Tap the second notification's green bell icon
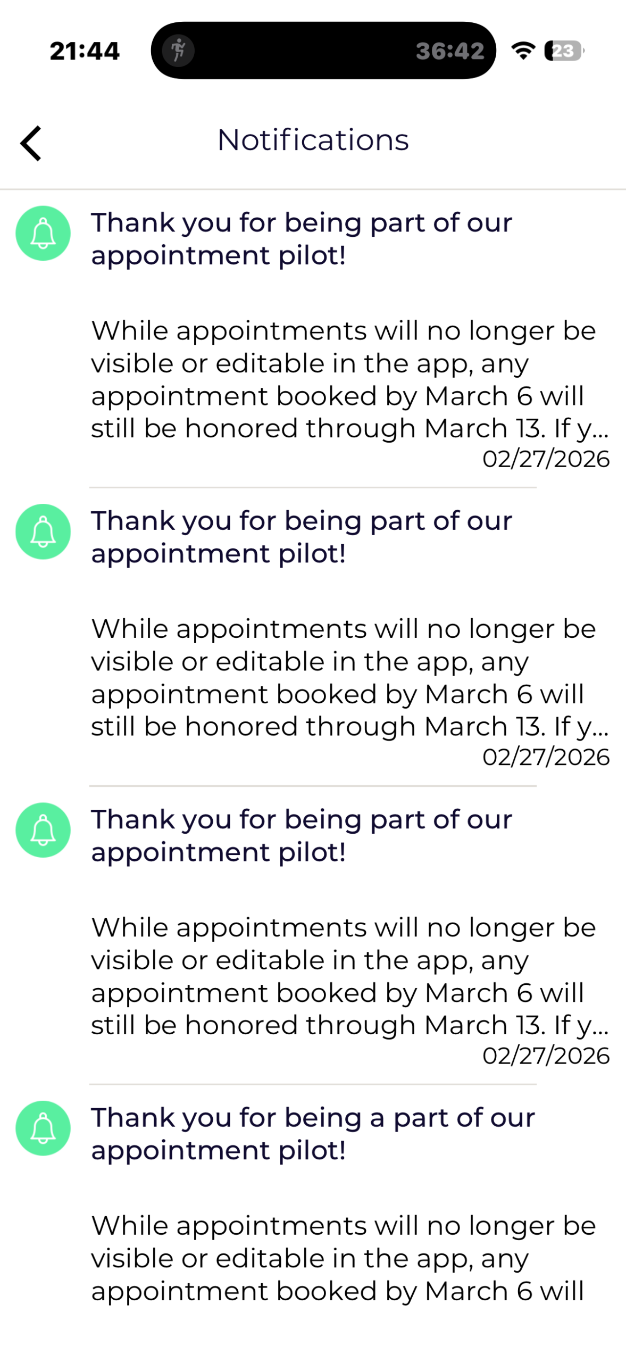This screenshot has height=1362, width=626. click(43, 531)
